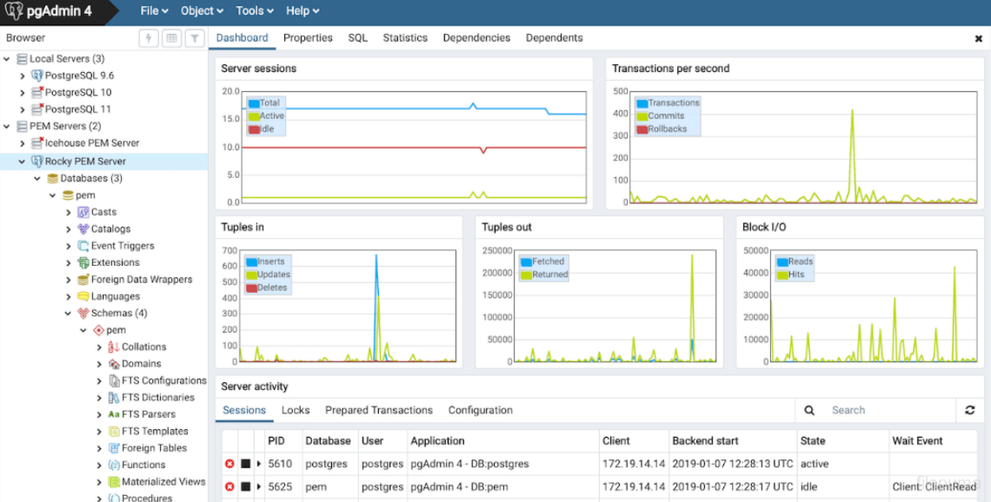Click the Filtered Rows funnel icon
991x502 pixels.
(x=195, y=38)
